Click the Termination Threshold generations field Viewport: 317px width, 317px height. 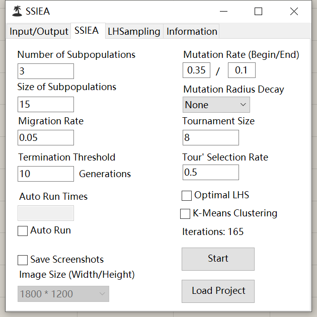46,174
